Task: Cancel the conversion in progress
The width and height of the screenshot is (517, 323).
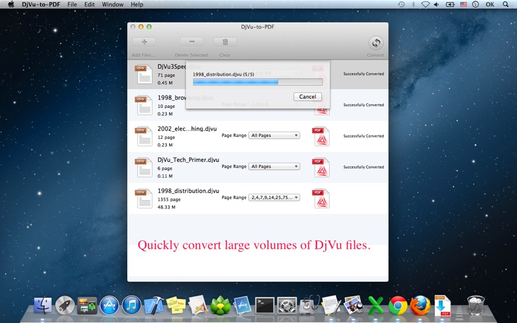Action: pyautogui.click(x=308, y=96)
